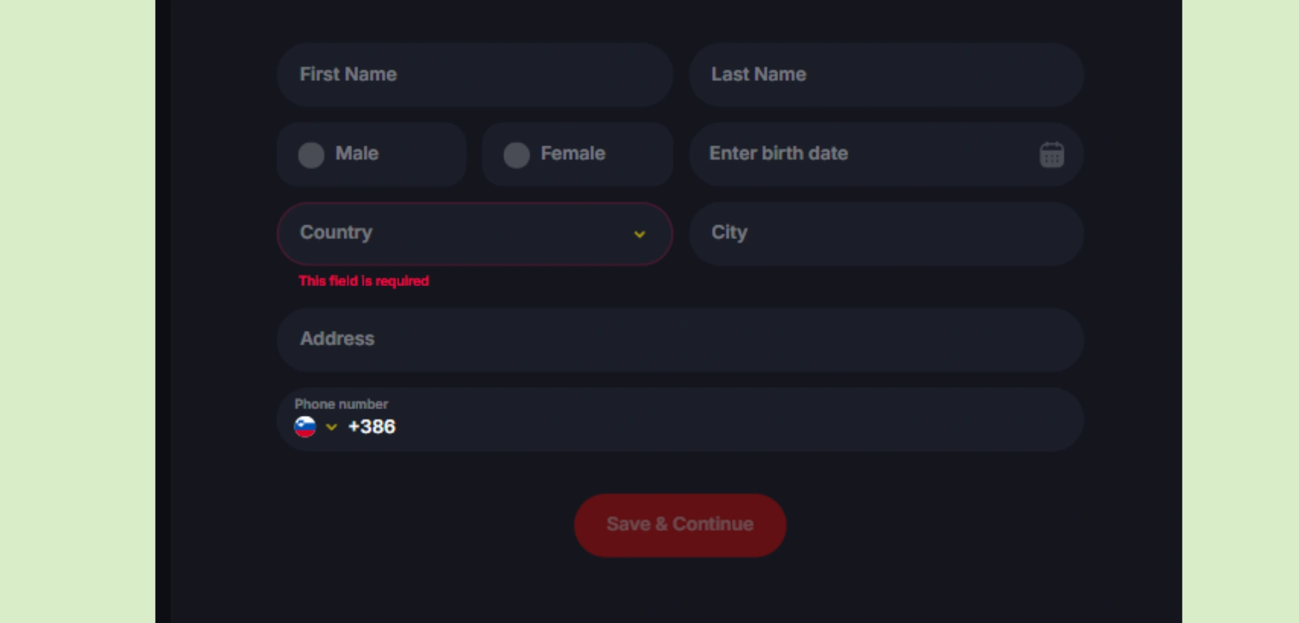Click the "Female" option label text
The height and width of the screenshot is (623, 1299).
(x=573, y=154)
